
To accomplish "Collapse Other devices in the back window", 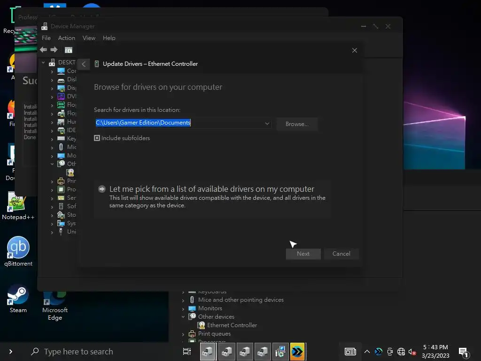I will (183, 317).
